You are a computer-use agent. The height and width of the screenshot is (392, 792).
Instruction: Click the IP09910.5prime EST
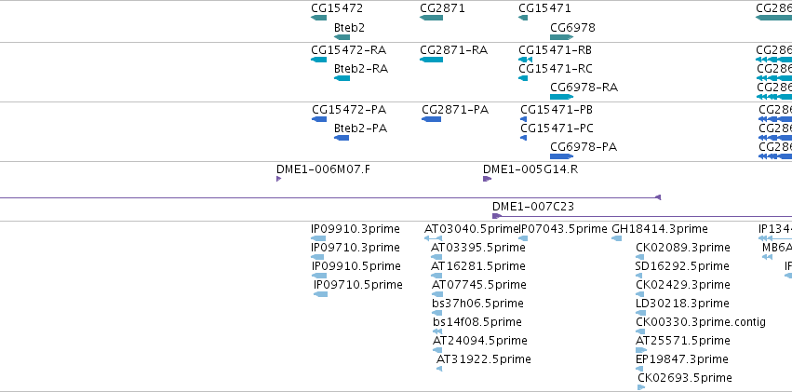pos(319,276)
